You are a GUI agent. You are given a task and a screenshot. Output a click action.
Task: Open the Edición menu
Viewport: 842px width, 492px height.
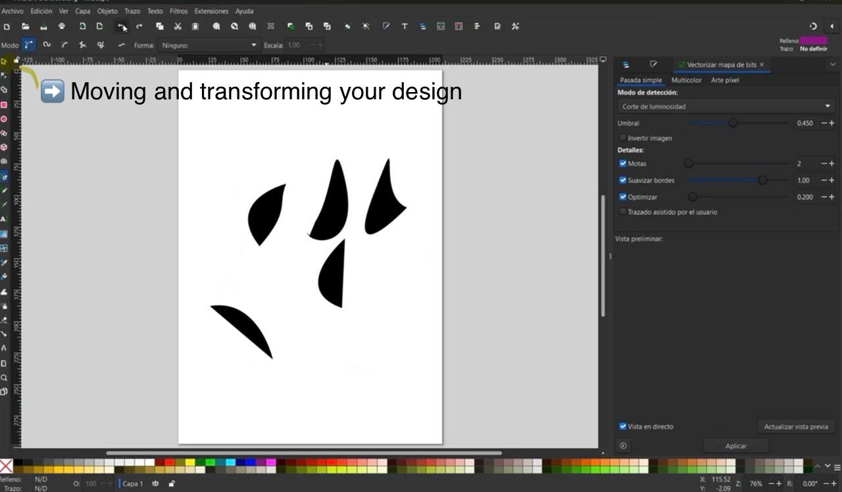41,11
